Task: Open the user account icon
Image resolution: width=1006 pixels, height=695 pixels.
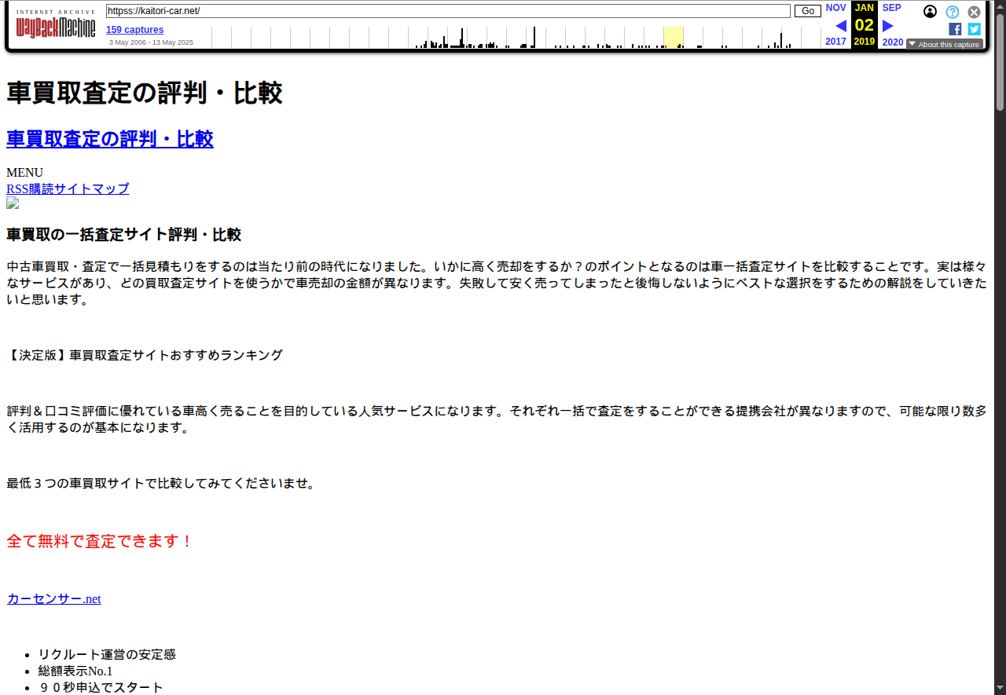Action: [931, 12]
